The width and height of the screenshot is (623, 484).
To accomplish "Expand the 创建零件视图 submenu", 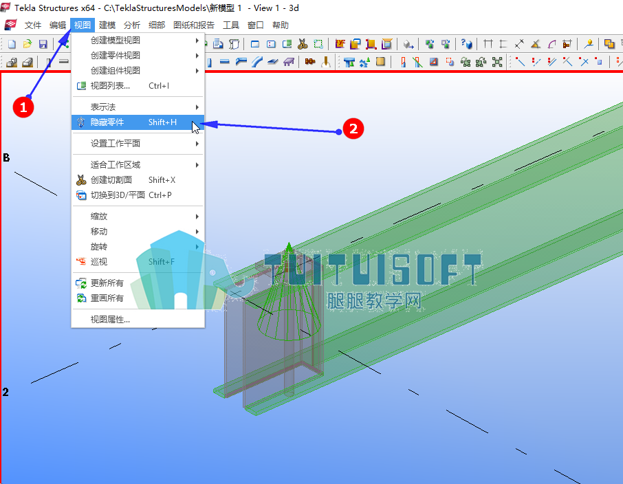I will (138, 55).
